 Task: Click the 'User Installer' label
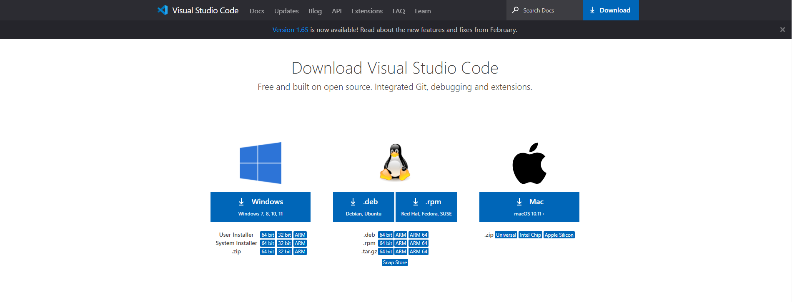236,235
